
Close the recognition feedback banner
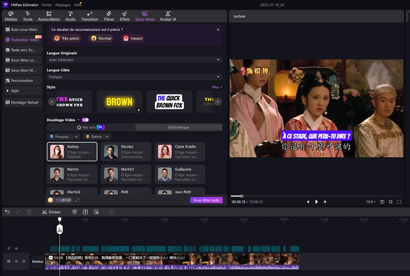(x=218, y=29)
